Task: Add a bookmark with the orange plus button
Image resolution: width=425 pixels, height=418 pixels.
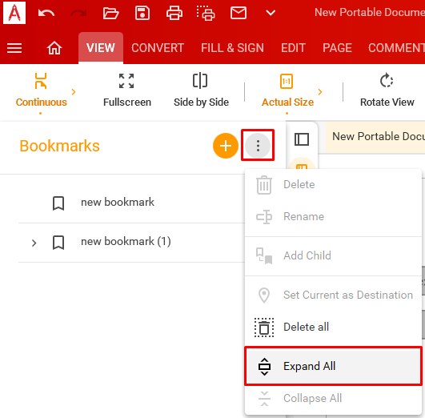Action: [x=225, y=146]
